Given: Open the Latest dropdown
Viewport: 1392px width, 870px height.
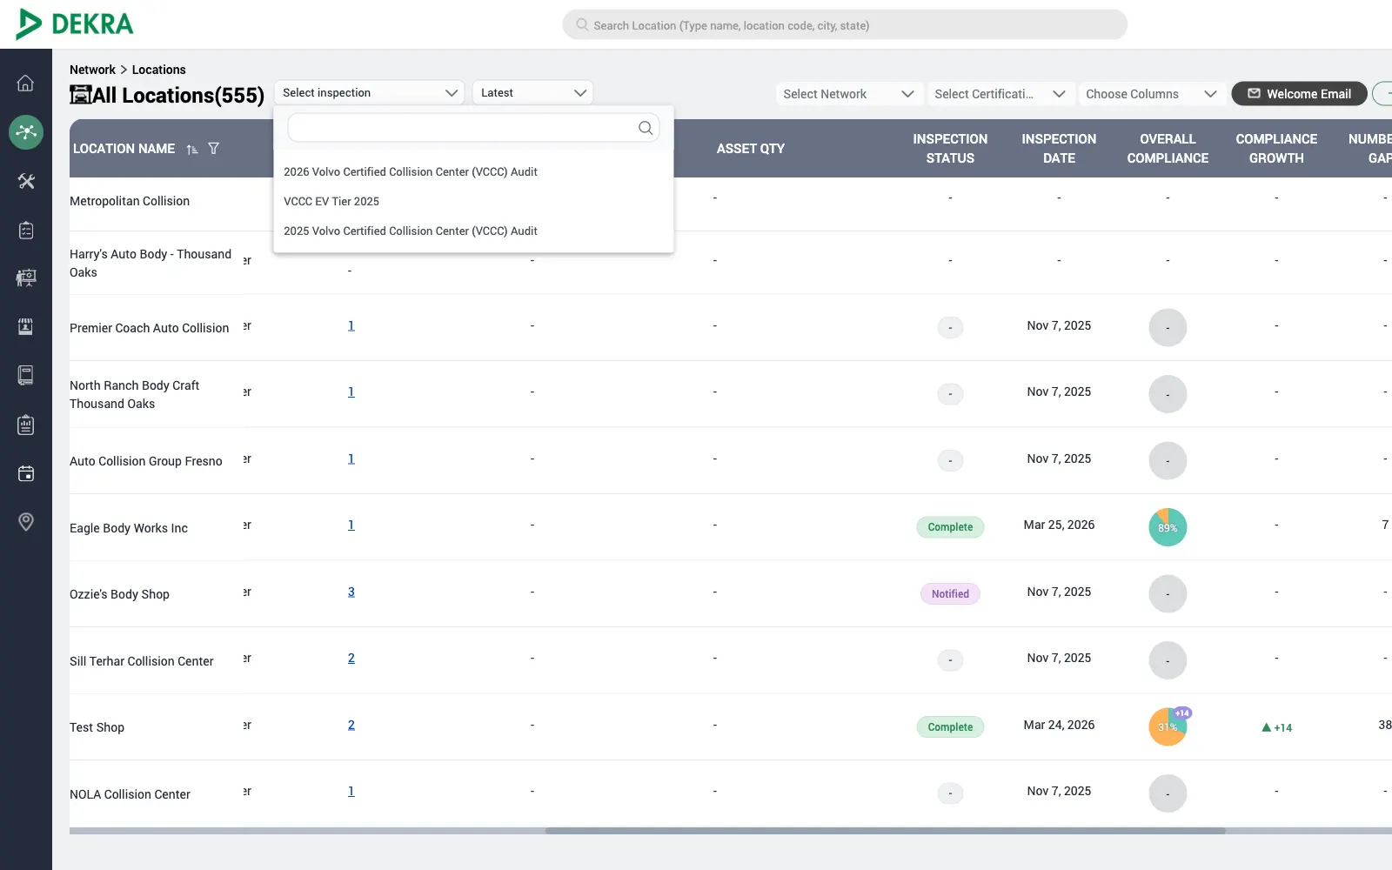Looking at the screenshot, I should pyautogui.click(x=532, y=93).
